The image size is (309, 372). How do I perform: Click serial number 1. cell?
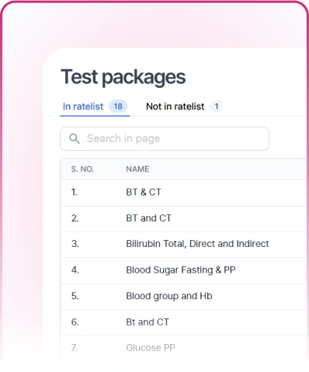pos(75,192)
